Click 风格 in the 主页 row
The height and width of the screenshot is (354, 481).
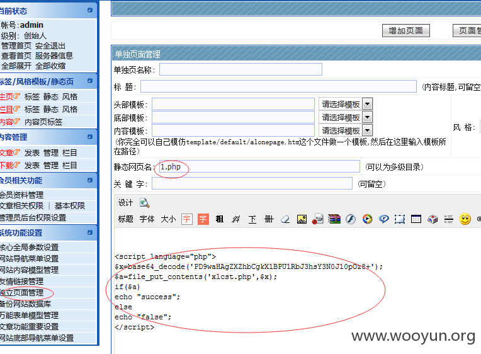(x=70, y=97)
